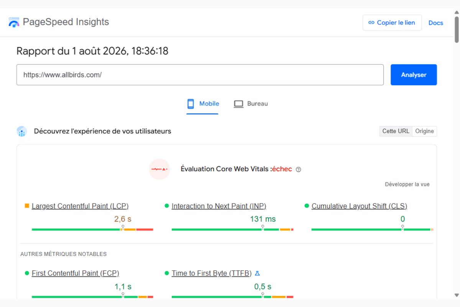This screenshot has width=460, height=307.
Task: Click the green dot next to FCP
Action: pyautogui.click(x=27, y=273)
